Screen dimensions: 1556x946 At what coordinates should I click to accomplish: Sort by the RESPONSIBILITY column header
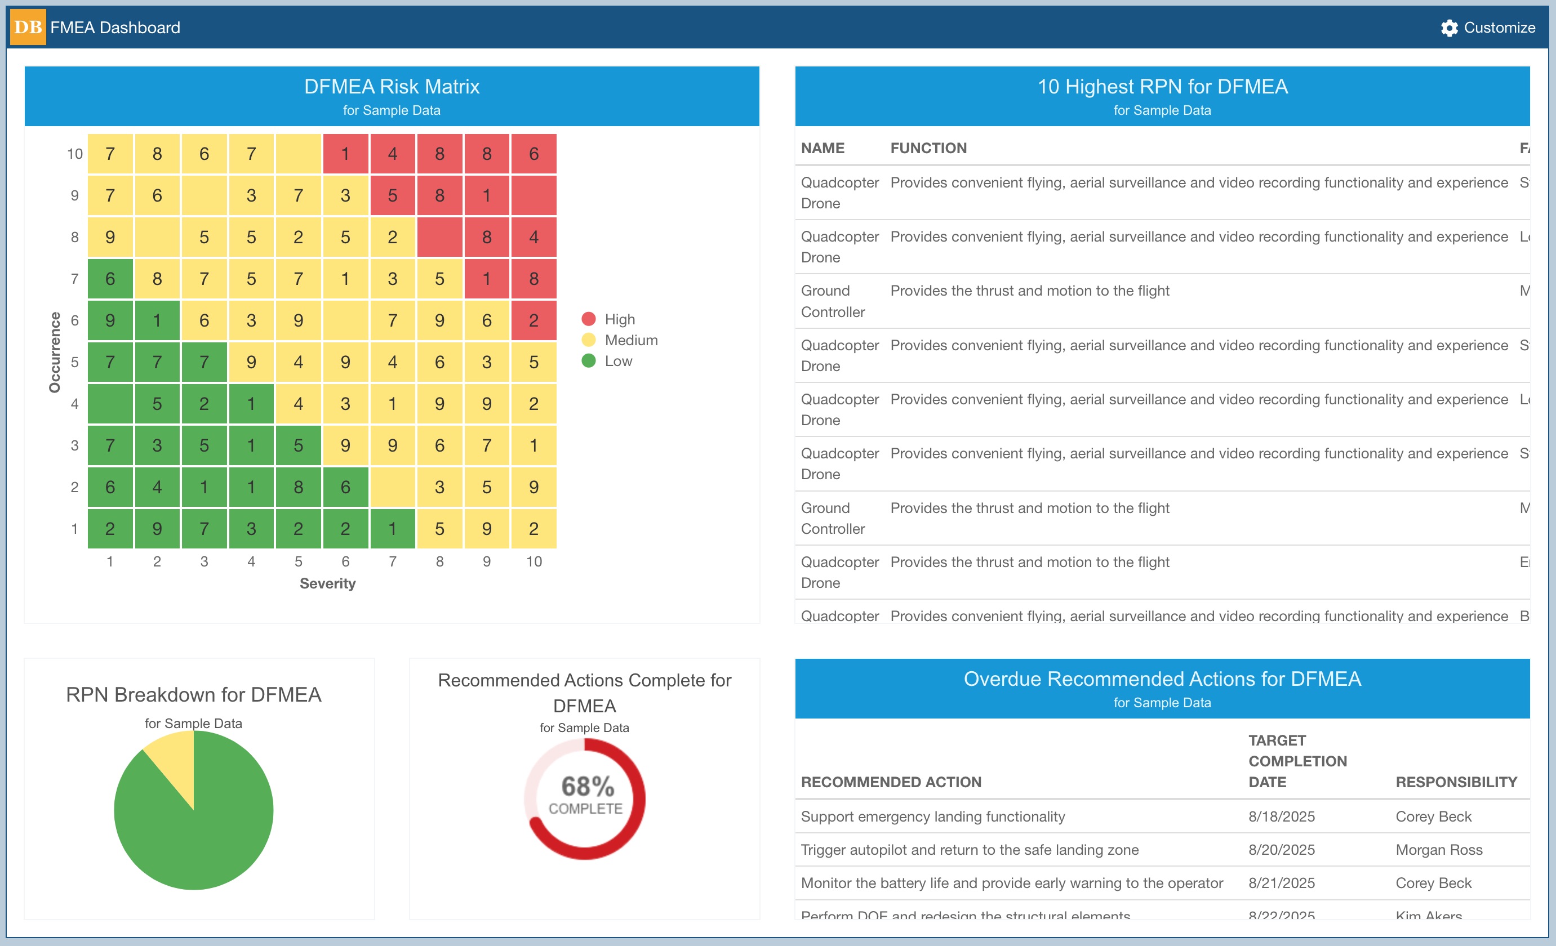pos(1456,782)
